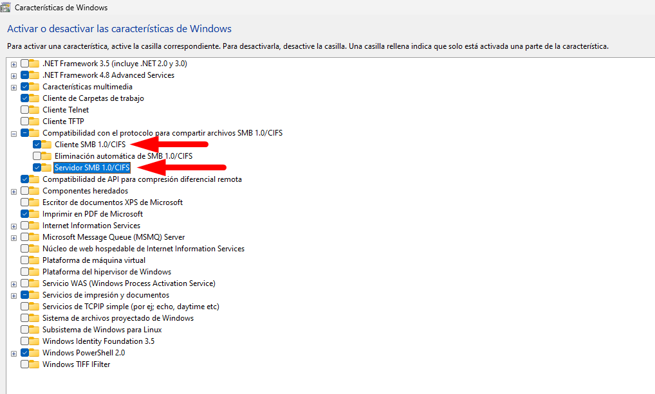Click folder icon next to Windows Identity Foundation 3.5
The height and width of the screenshot is (394, 655).
tap(34, 341)
